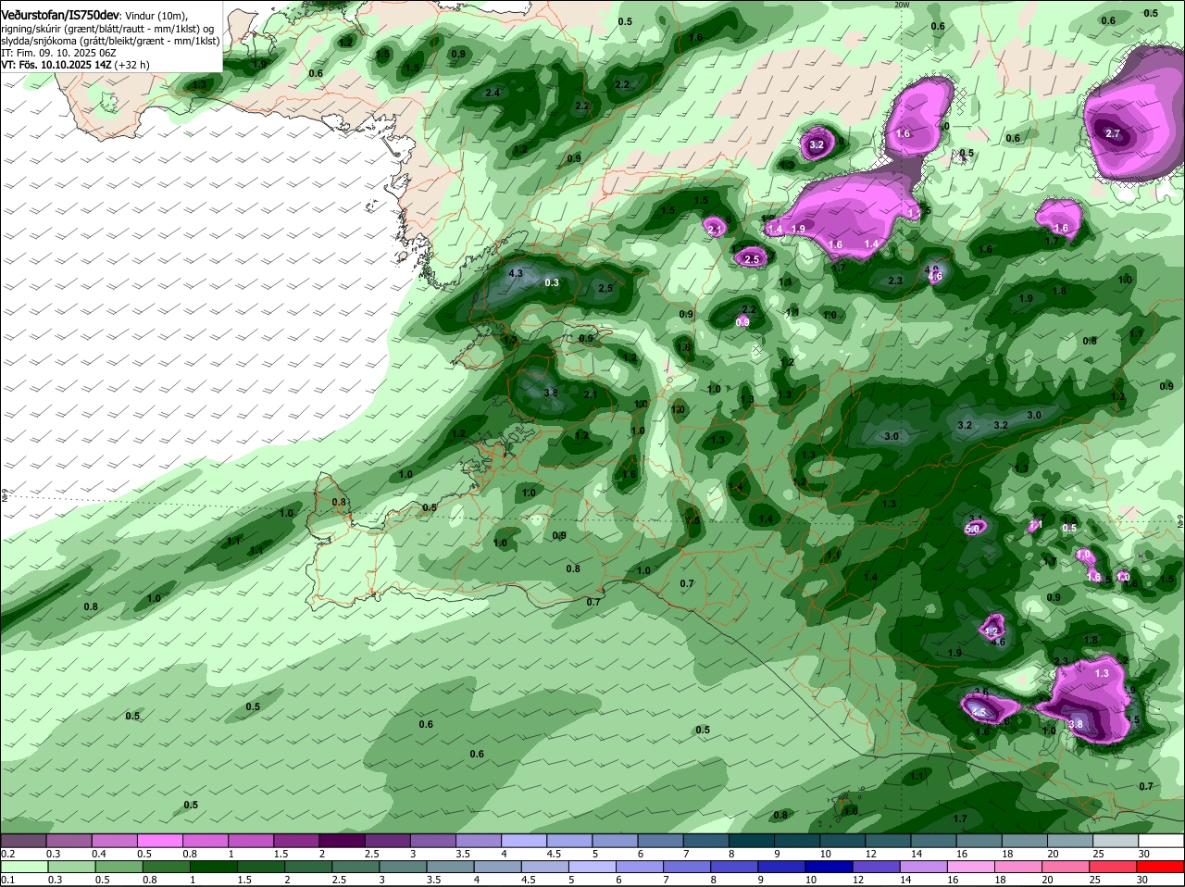Select the pale lavender 4 swatch on the upper legend

tap(525, 840)
